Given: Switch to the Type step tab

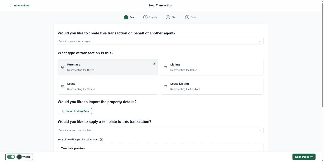Looking at the screenshot, I should coord(129,17).
